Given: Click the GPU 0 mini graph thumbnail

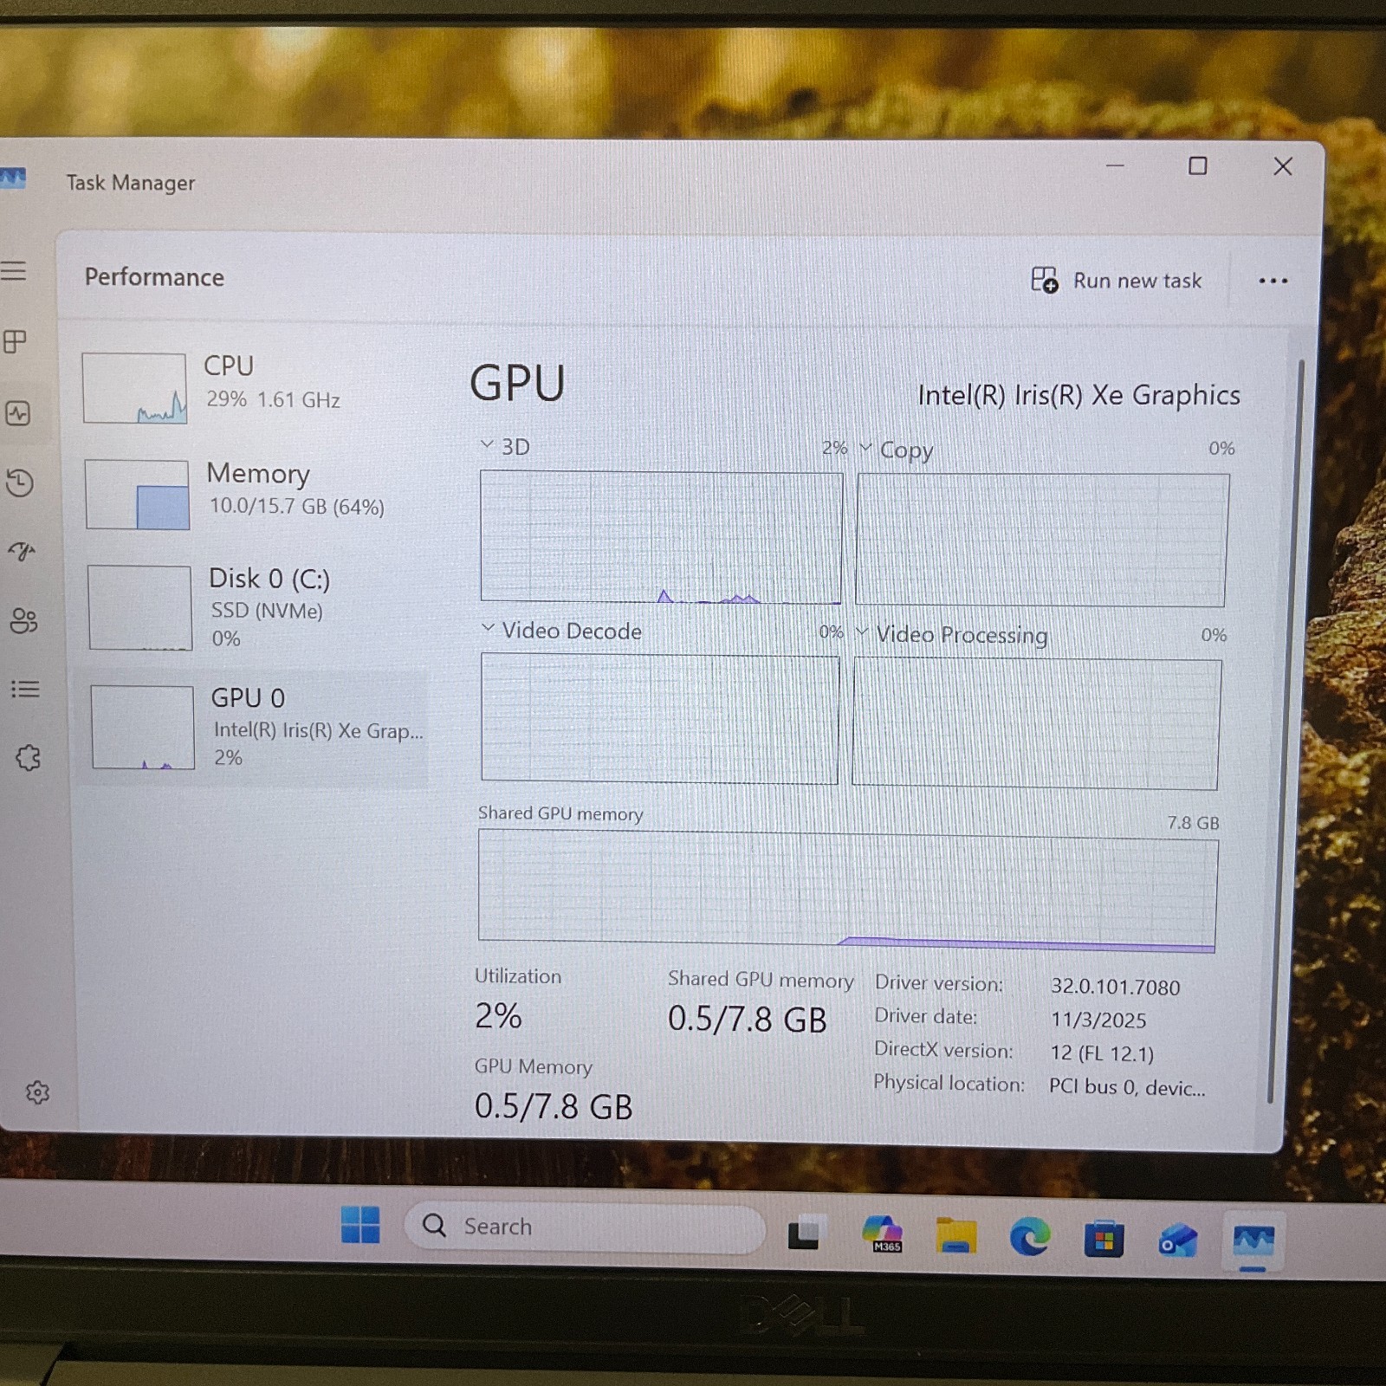Looking at the screenshot, I should (x=142, y=727).
